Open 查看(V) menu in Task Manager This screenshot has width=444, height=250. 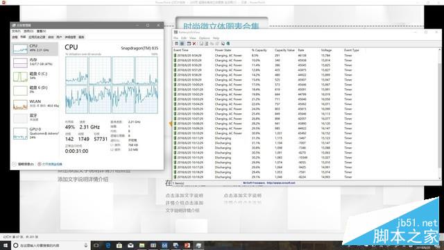coord(42,31)
